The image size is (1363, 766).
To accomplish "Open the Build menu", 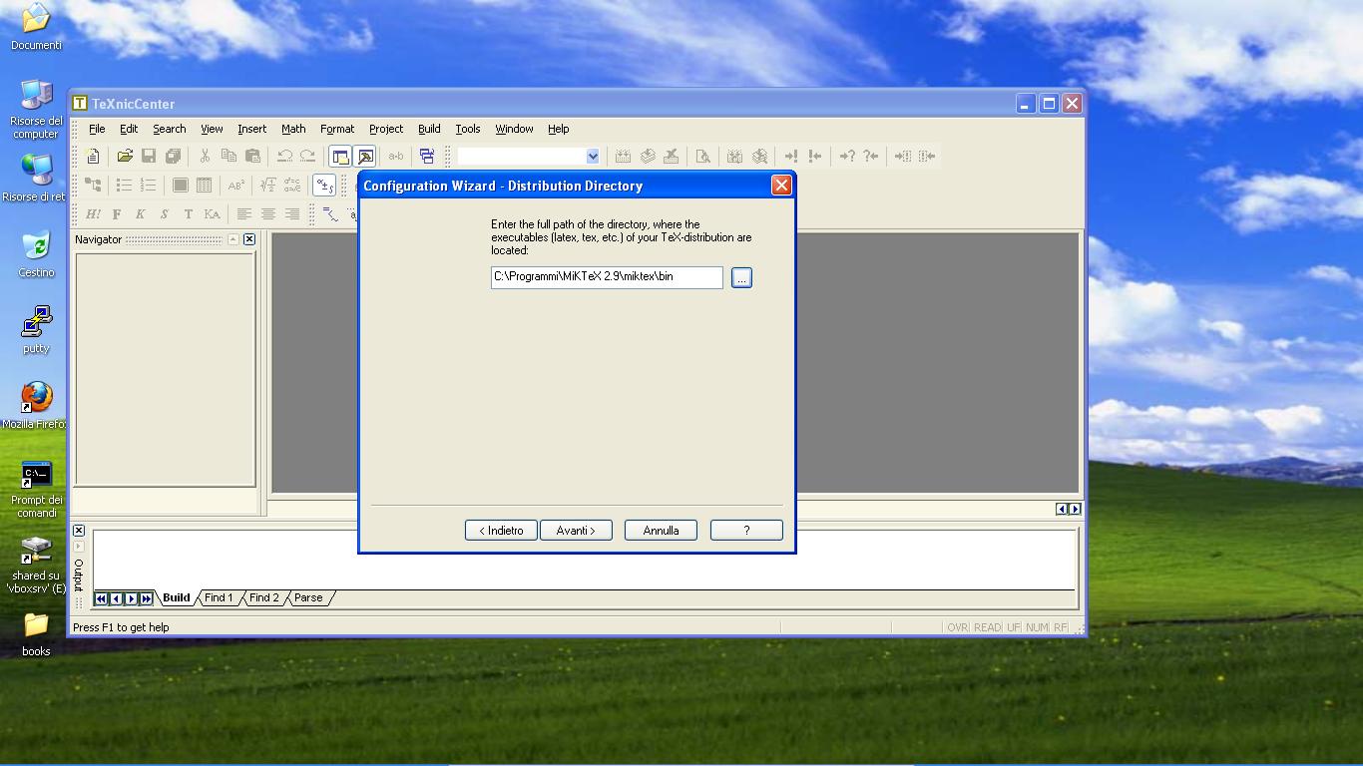I will [429, 129].
